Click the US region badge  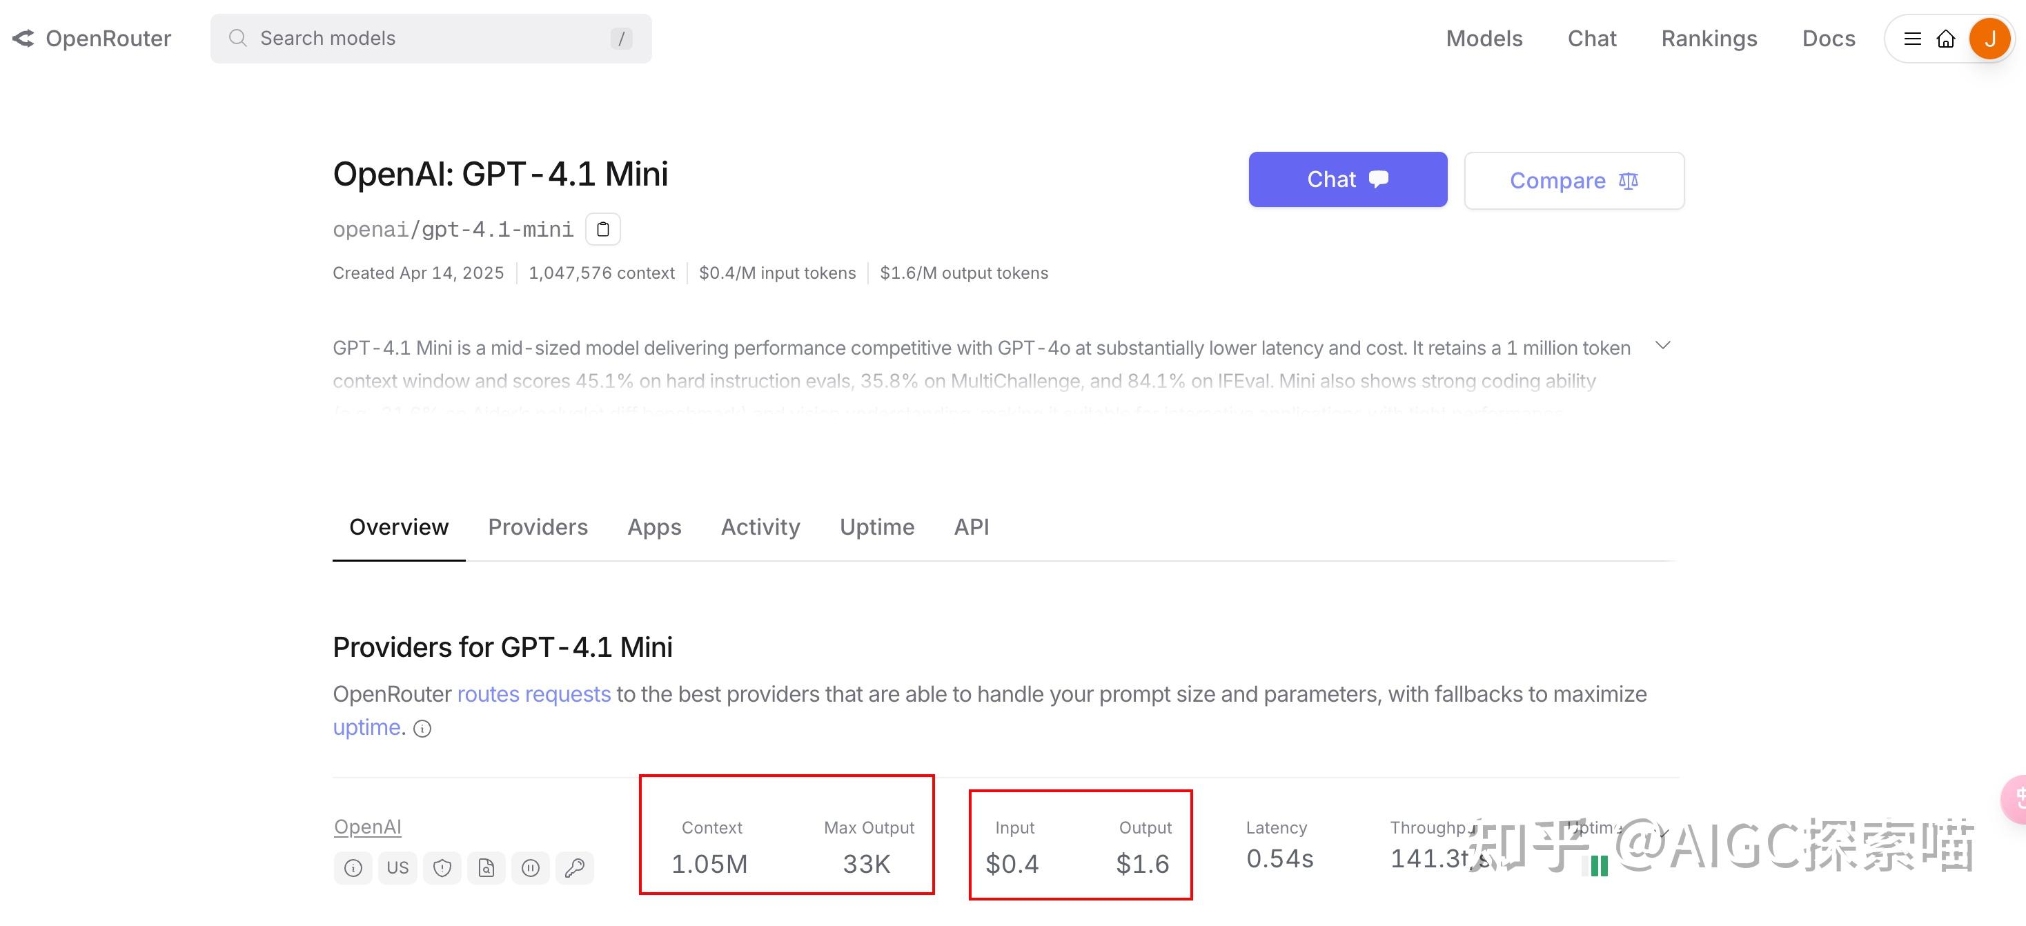397,867
